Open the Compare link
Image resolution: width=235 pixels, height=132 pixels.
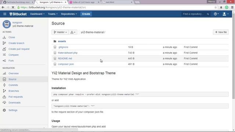coord(14,55)
